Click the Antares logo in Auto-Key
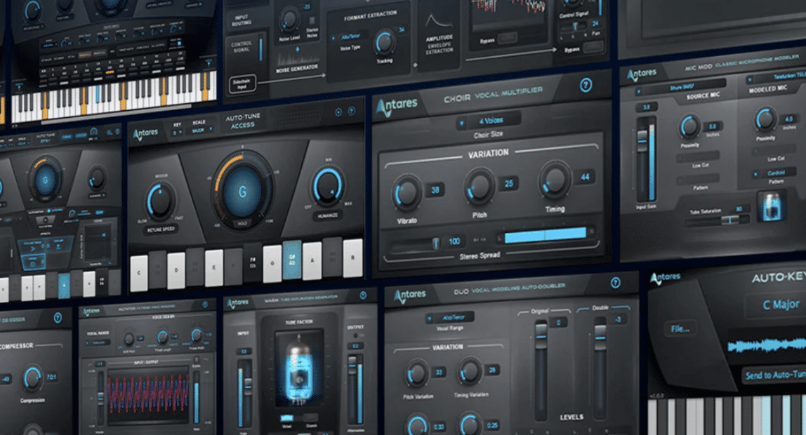This screenshot has height=435, width=806. (x=665, y=278)
